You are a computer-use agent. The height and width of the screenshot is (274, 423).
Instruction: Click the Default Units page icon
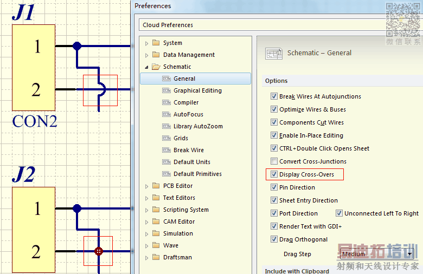pos(166,162)
